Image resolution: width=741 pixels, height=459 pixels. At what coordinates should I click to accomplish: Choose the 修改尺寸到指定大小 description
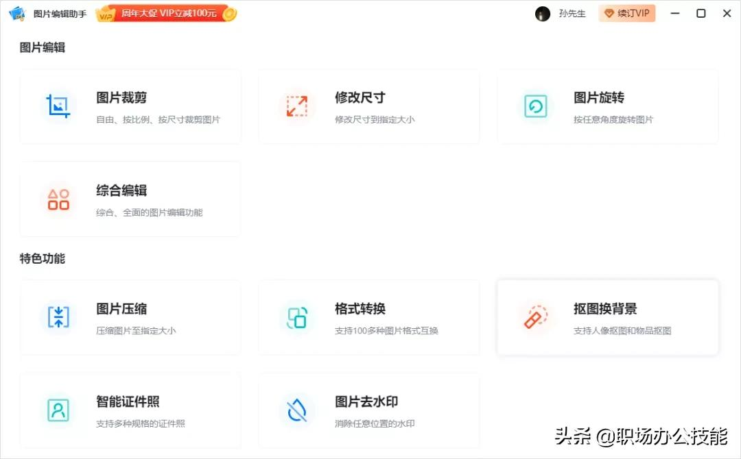[375, 120]
